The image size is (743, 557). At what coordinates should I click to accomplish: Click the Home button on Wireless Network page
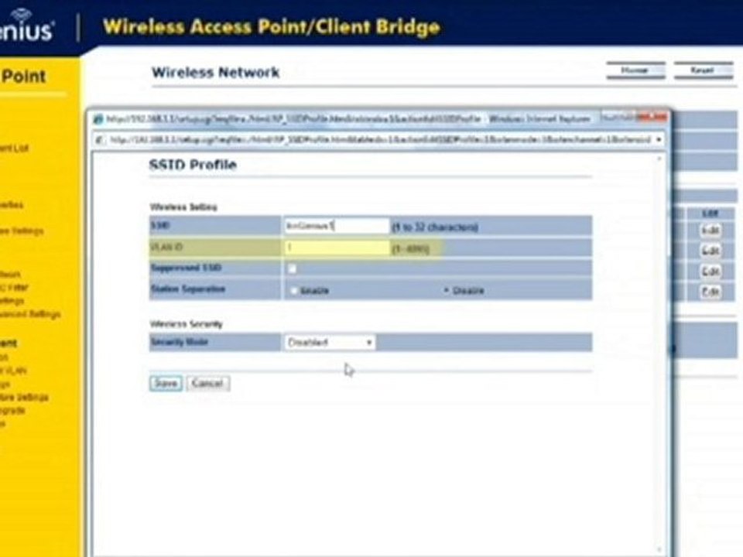[x=635, y=70]
